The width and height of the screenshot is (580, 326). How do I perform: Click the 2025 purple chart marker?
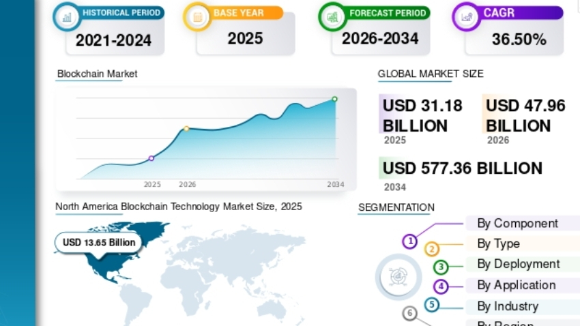click(151, 158)
